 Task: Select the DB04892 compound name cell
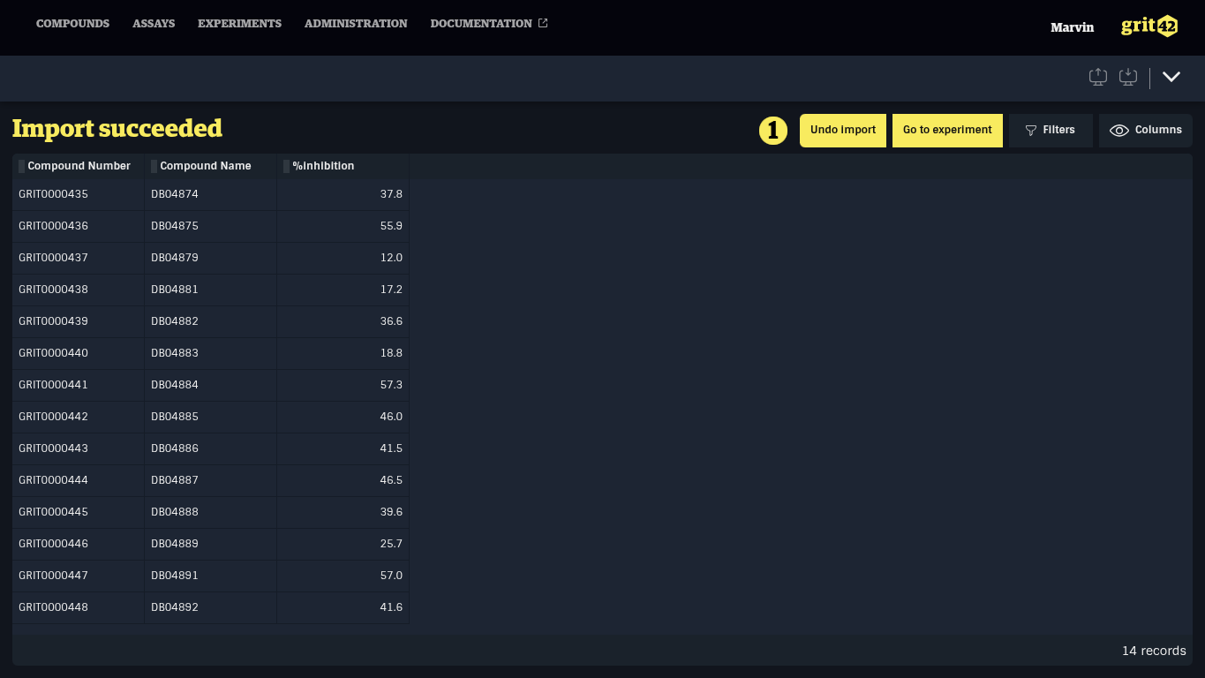pyautogui.click(x=211, y=607)
